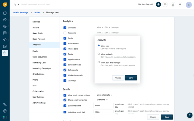Click the plus quick-add button
This screenshot has width=194, height=121.
tap(158, 4)
